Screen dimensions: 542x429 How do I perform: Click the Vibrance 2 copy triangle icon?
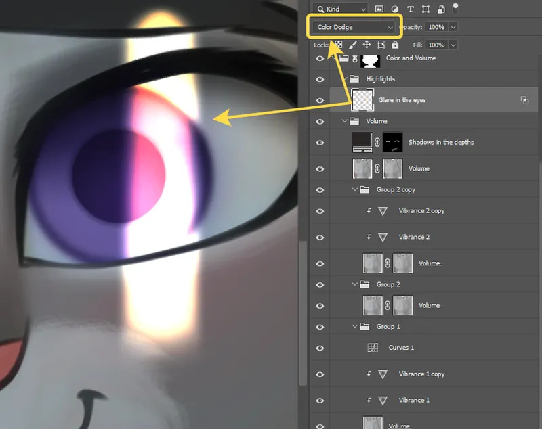[383, 211]
